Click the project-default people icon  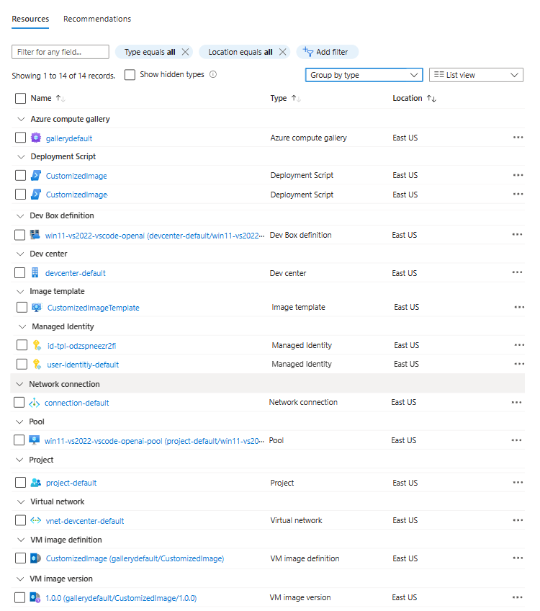click(36, 483)
